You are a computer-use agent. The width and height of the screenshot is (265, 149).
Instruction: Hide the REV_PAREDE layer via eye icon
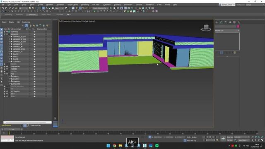[x=7, y=91]
